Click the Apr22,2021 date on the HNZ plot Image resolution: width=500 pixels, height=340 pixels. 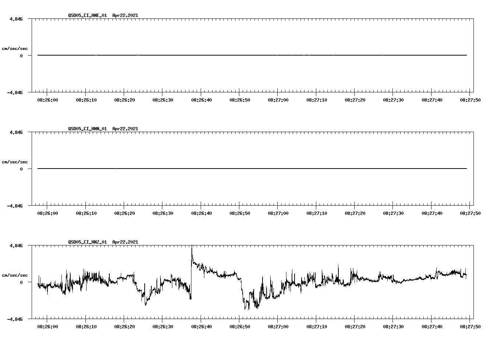tap(125, 242)
